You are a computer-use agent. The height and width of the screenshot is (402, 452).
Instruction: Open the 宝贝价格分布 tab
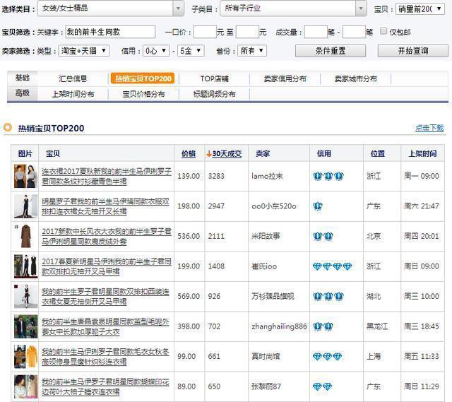143,94
